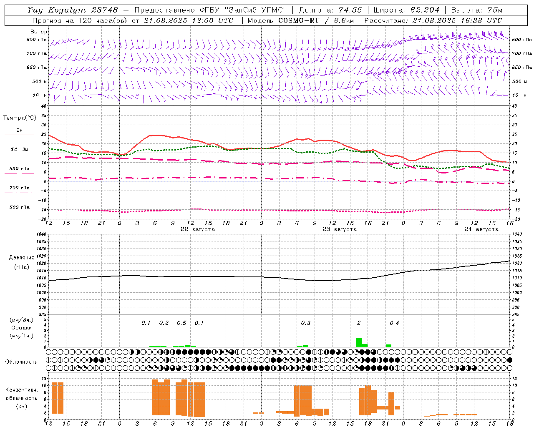Click the 24 августа date marker
This screenshot has width=534, height=427.
click(481, 229)
